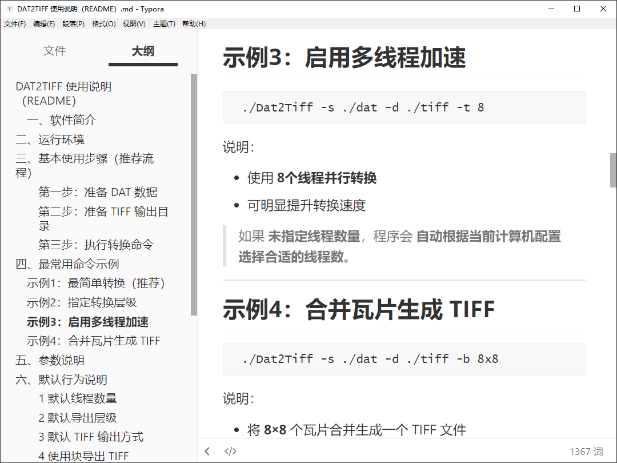Viewport: 617px width, 463px height.
Task: Jump to 一、软件简介 in outline
Action: coord(61,120)
